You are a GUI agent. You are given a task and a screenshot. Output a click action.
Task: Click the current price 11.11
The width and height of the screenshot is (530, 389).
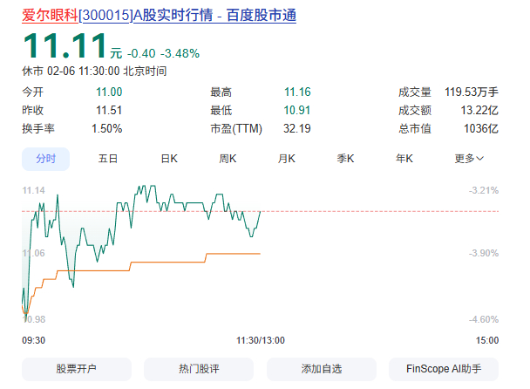[x=65, y=45]
